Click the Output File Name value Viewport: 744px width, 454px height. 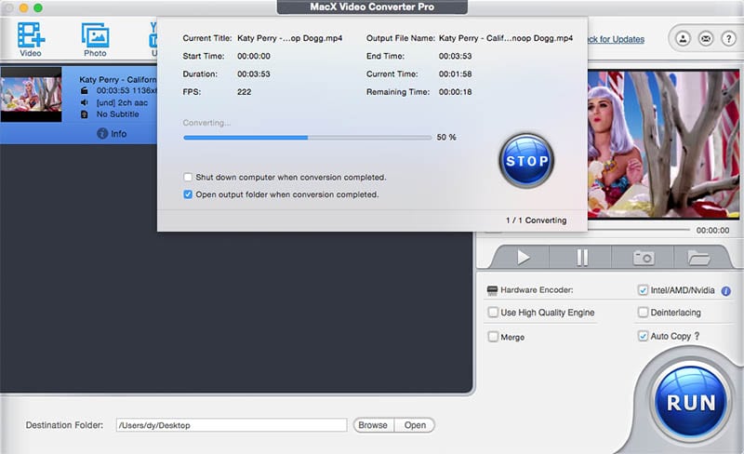coord(506,38)
